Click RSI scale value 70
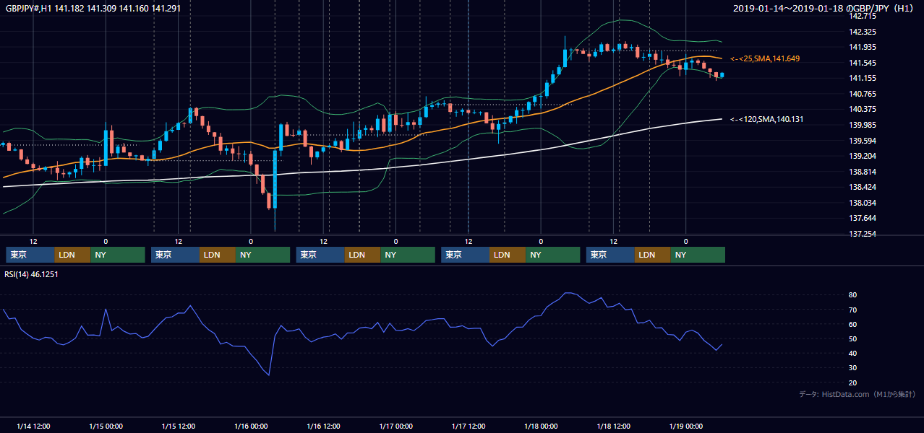 coord(853,310)
